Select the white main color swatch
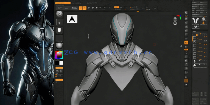Viewport: 210px width, 105px height. click(61, 63)
